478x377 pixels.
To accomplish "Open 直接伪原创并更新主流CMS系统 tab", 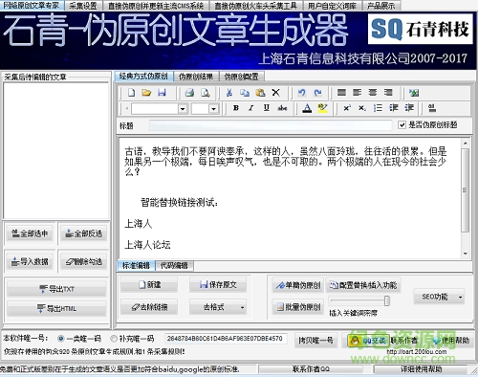I will coord(156,6).
